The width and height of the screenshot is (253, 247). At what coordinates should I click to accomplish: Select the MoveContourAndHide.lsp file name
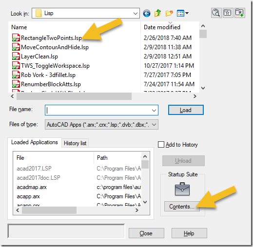click(x=55, y=47)
